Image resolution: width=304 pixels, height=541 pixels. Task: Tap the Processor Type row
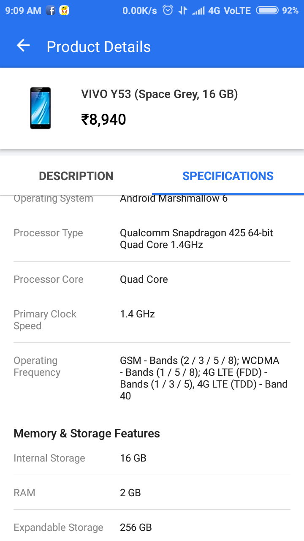coord(152,238)
